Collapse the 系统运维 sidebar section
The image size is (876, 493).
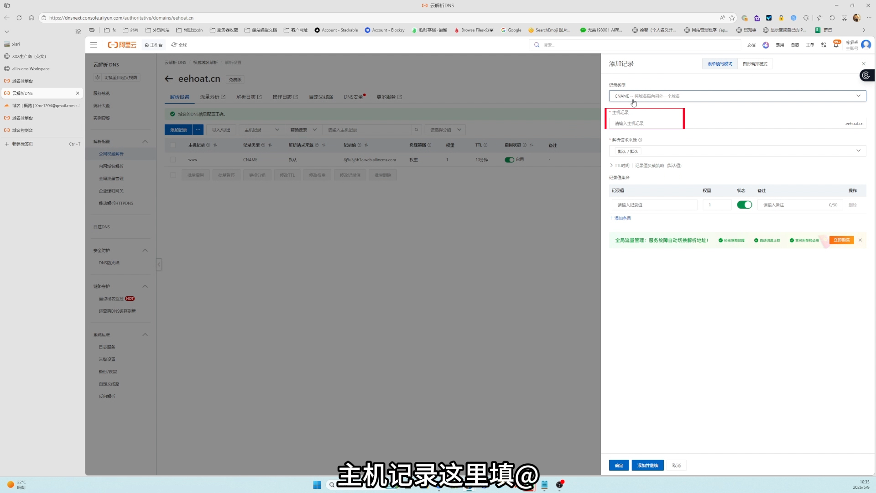(145, 335)
